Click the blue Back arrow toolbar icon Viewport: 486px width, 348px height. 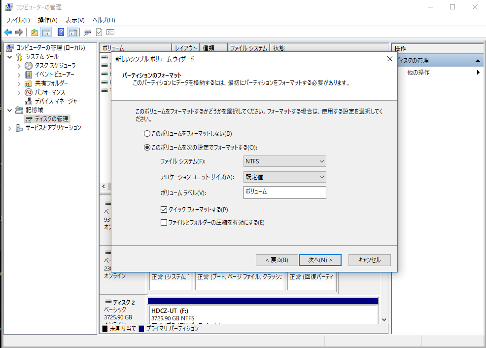coord(8,33)
